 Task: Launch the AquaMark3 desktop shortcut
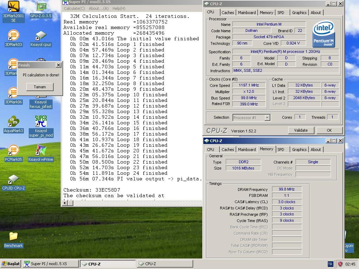[x=13, y=125]
